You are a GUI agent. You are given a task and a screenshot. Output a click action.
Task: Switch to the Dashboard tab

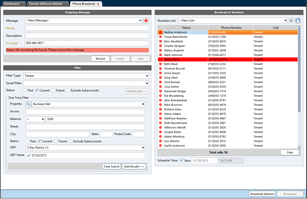(11, 4)
